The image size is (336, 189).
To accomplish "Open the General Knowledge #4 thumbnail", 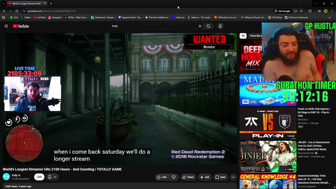I will click(268, 181).
